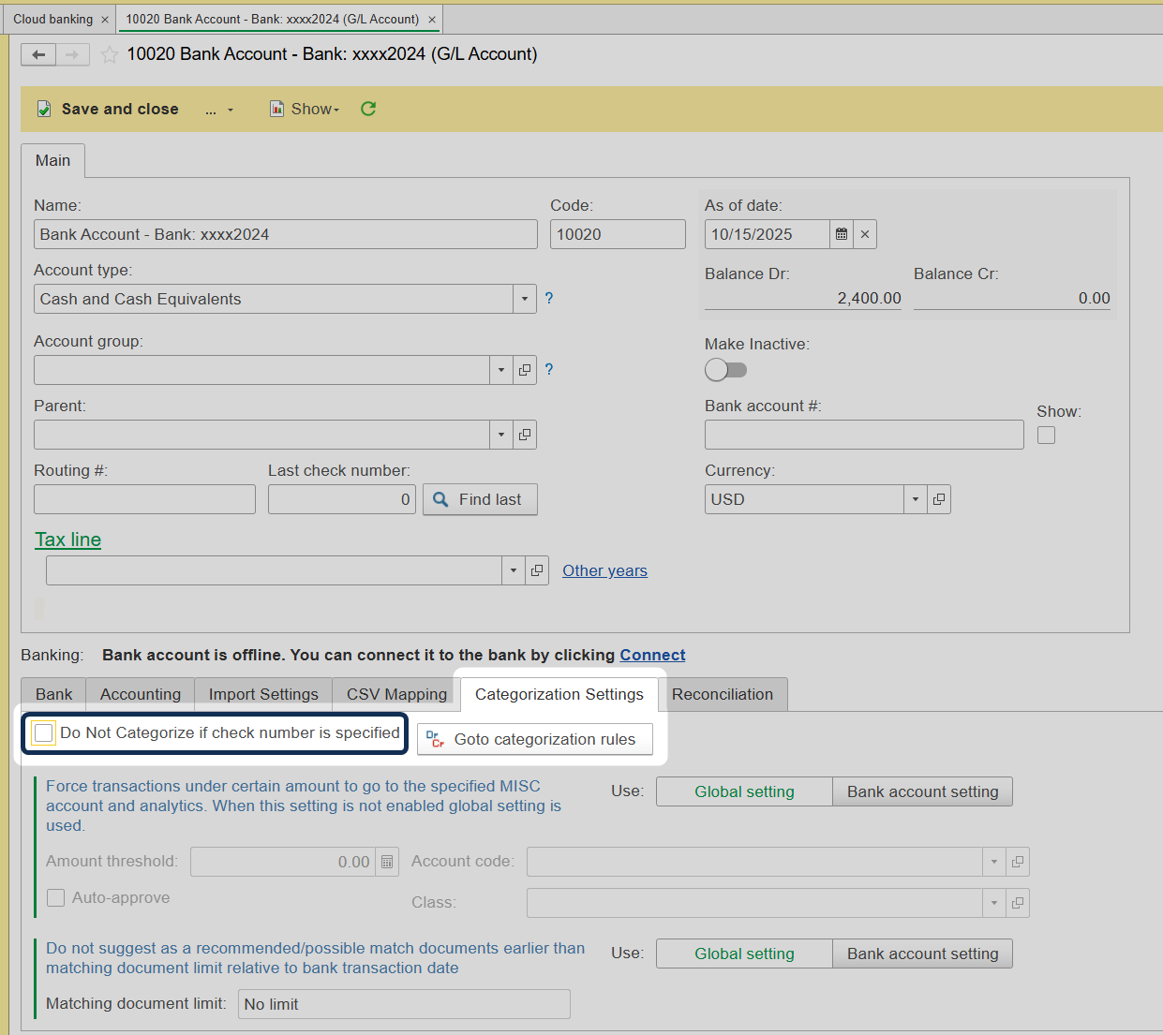
Task: Open calculator for Amount threshold
Action: tap(387, 862)
